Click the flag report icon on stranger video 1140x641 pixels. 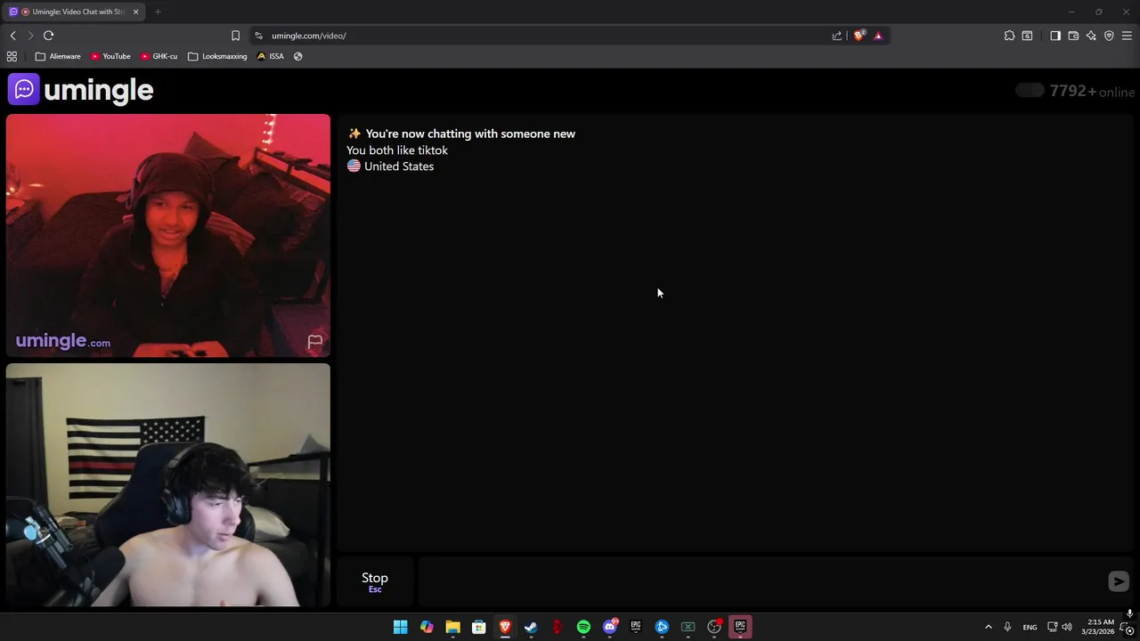click(x=314, y=342)
